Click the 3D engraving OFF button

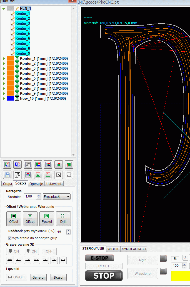(49, 251)
